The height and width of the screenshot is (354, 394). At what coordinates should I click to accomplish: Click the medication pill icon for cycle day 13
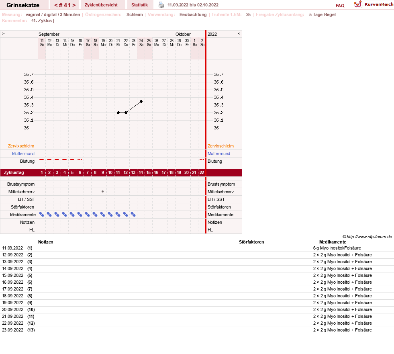pyautogui.click(x=133, y=215)
